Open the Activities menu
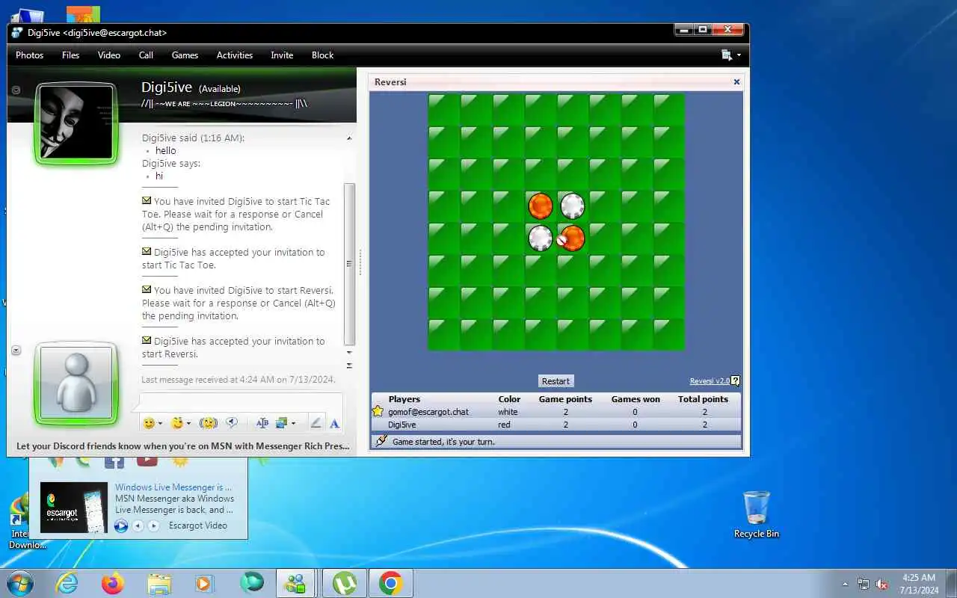The height and width of the screenshot is (598, 957). [235, 55]
